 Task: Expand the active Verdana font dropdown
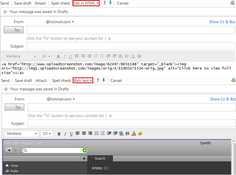tap(21, 133)
